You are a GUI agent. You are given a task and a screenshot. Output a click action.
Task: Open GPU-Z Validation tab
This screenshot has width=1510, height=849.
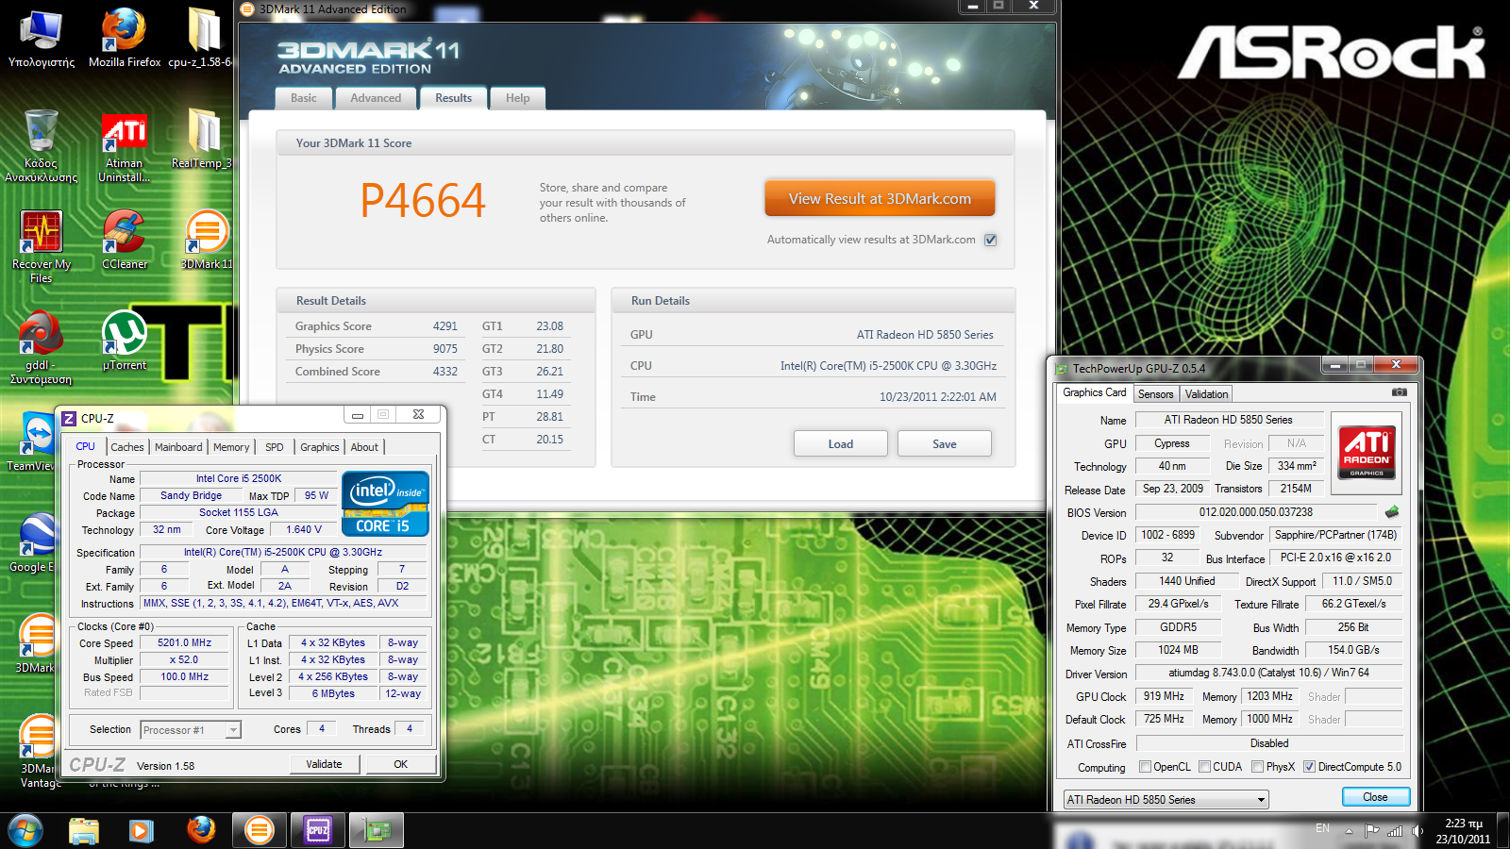[x=1206, y=394]
